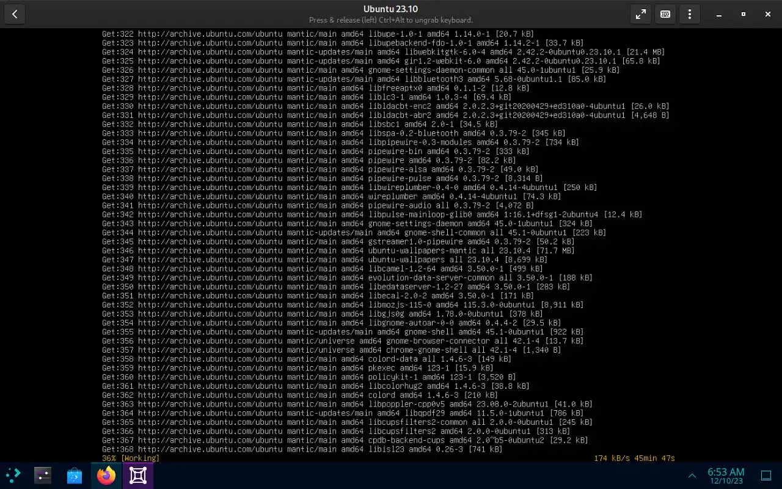Click the Get:330 libldacbt-enc2 line
Image resolution: width=782 pixels, height=489 pixels.
click(x=386, y=106)
